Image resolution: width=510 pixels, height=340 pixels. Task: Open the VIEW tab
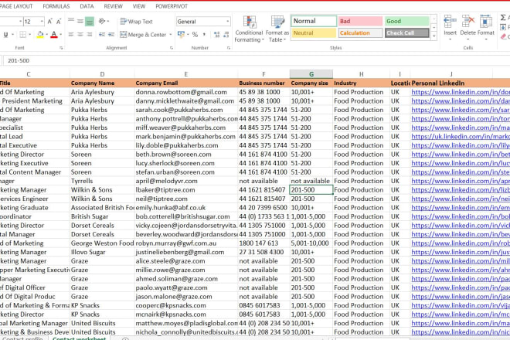pos(139,6)
